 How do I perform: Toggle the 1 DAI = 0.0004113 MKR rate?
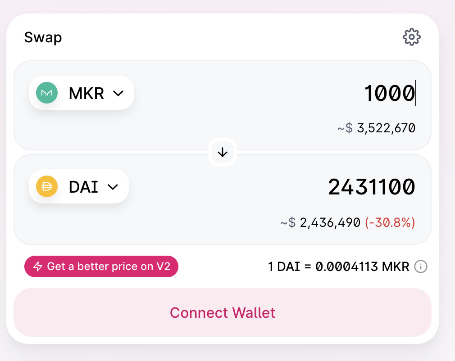tap(338, 267)
